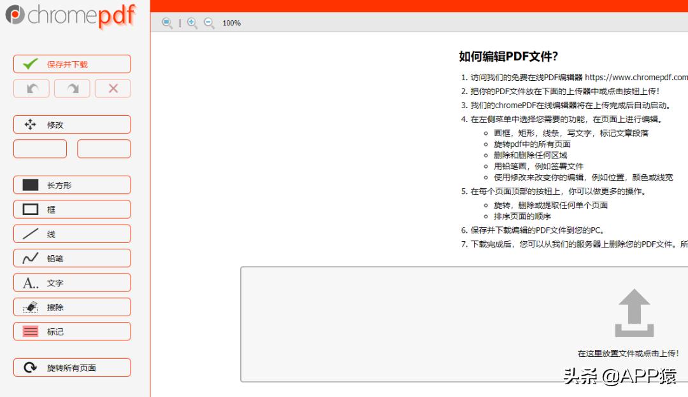
Task: Select the 擦除 eraser tool
Action: [x=71, y=307]
